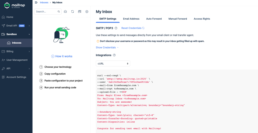Click the Inboxes open-envelope icon in sidebar

[x=9, y=43]
